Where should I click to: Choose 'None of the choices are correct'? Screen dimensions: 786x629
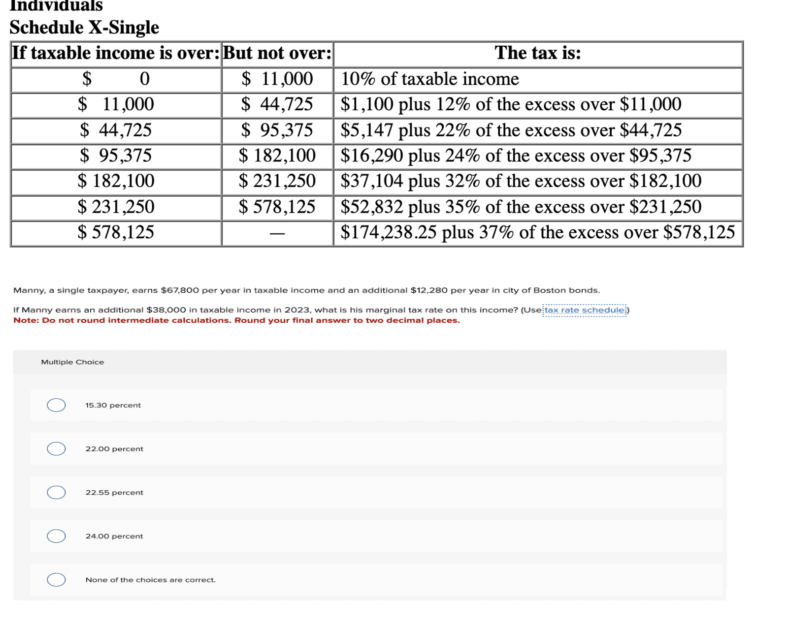coord(56,580)
